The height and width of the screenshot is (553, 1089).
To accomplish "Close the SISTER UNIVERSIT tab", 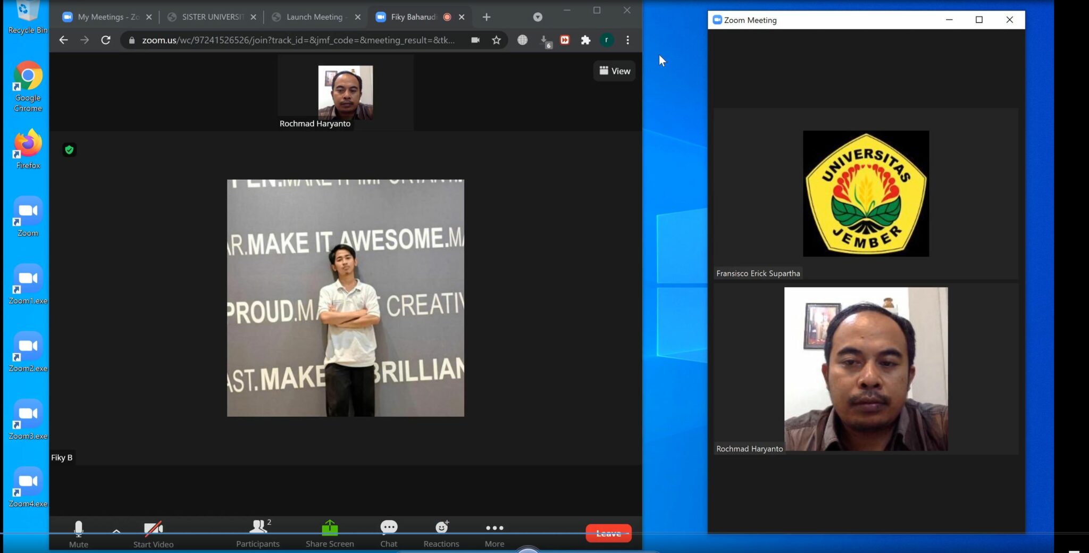I will [x=253, y=17].
